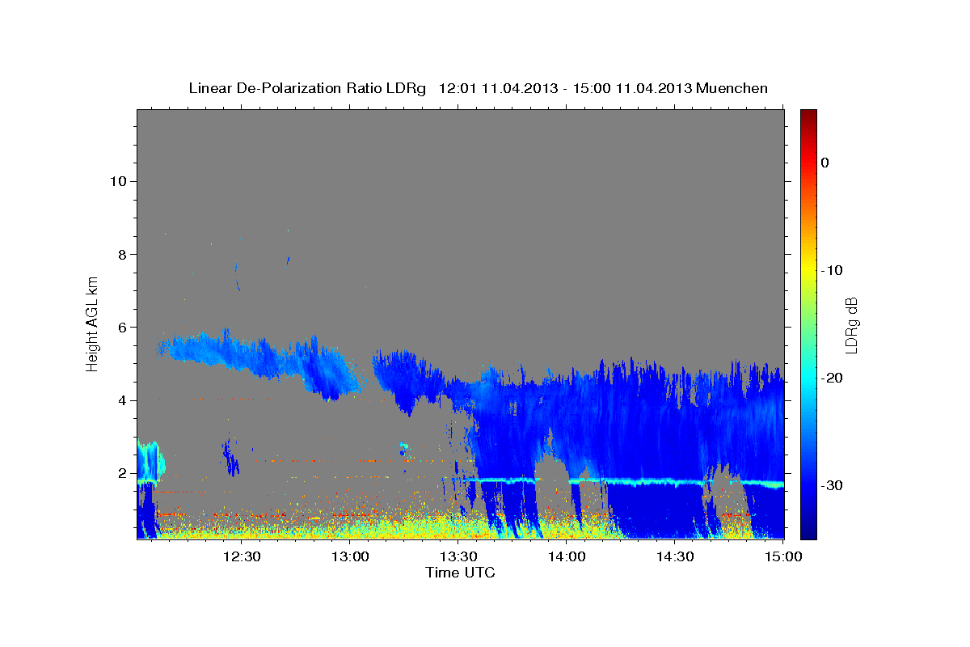The image size is (970, 647).
Task: Click the 14:30 time tick label
Action: tap(676, 556)
